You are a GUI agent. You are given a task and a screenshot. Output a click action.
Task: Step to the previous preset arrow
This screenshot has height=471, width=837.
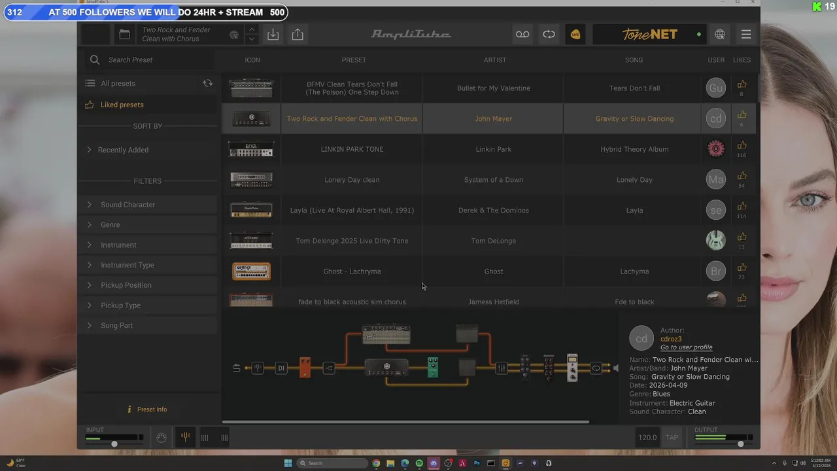(252, 30)
